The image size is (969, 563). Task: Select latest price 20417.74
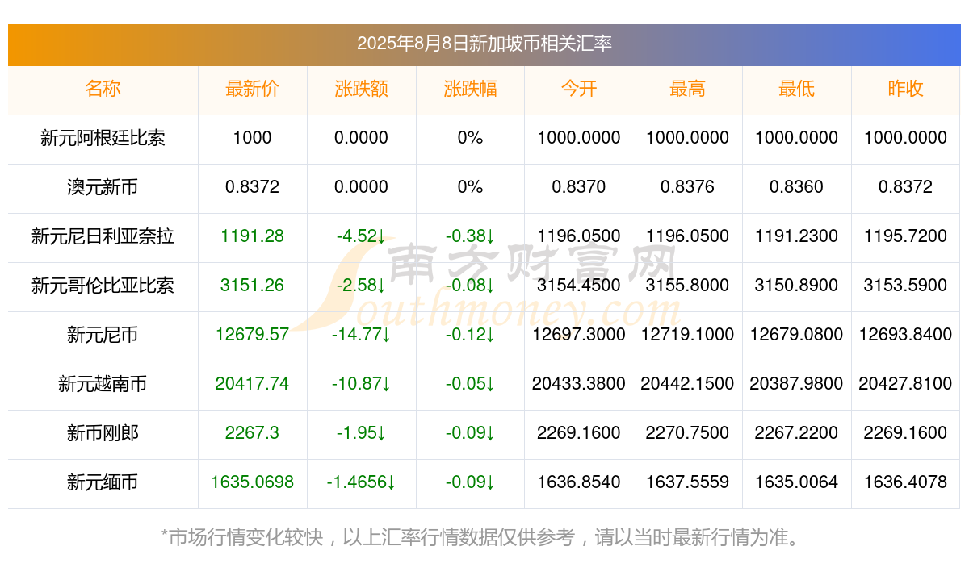pyautogui.click(x=252, y=384)
